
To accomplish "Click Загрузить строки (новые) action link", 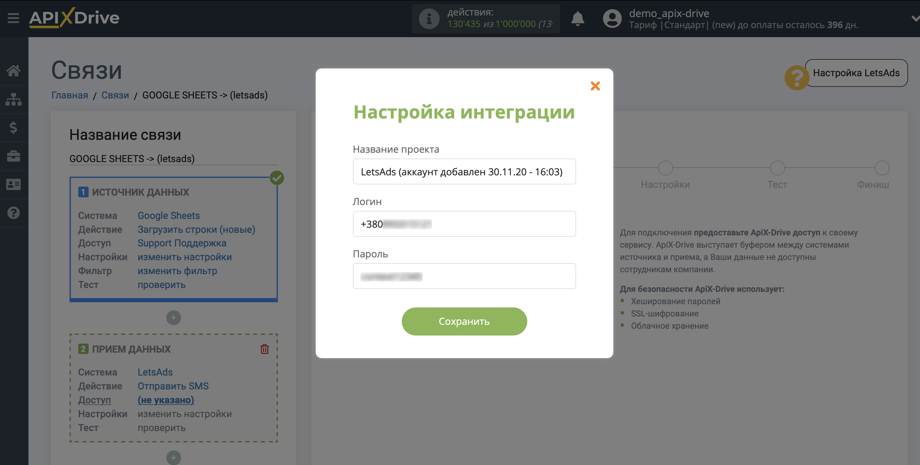I will pos(196,229).
